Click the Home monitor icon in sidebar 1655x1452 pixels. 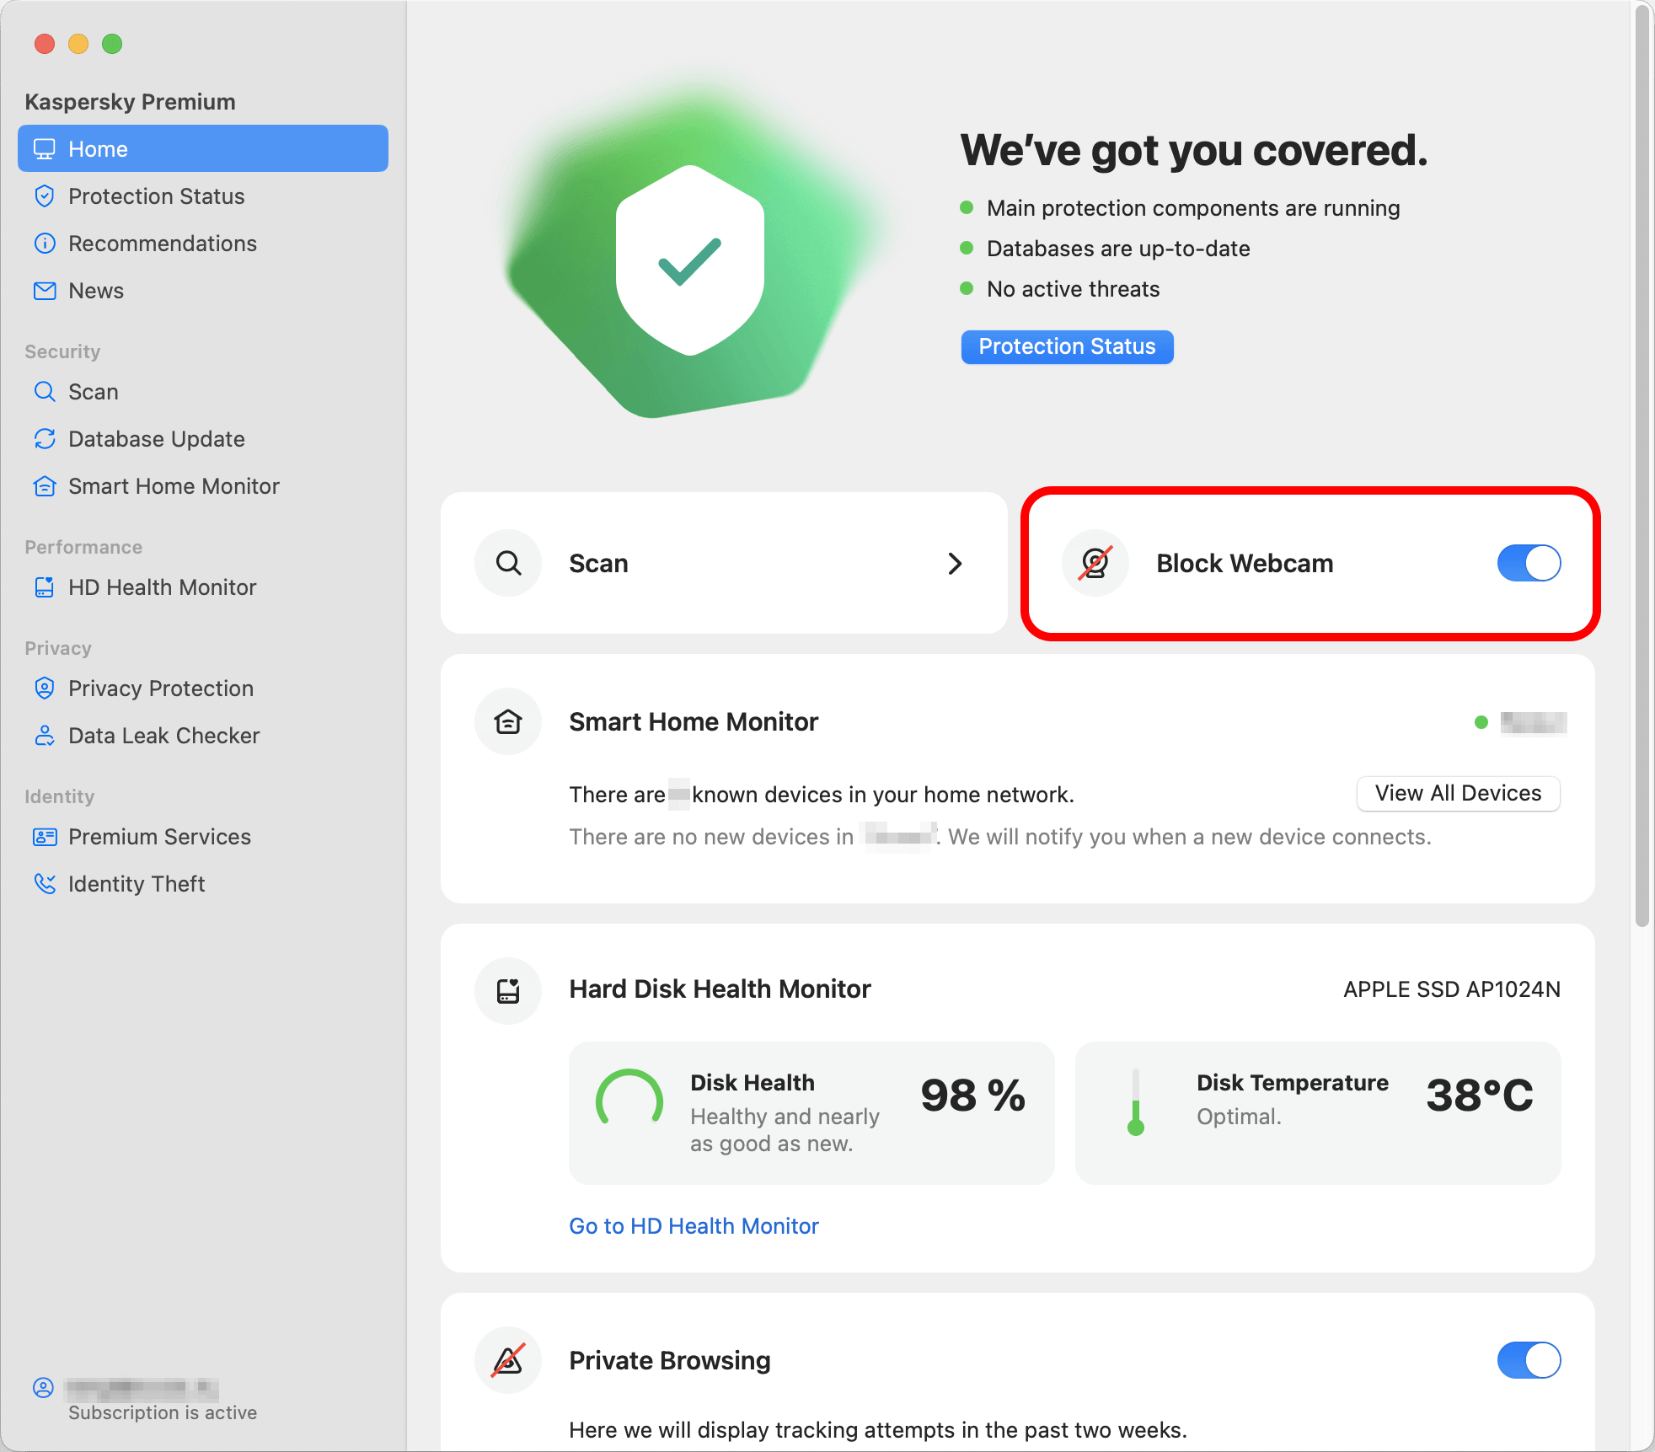pos(44,149)
